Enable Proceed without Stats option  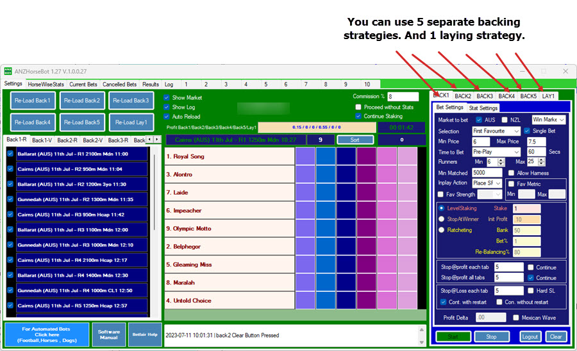359,107
